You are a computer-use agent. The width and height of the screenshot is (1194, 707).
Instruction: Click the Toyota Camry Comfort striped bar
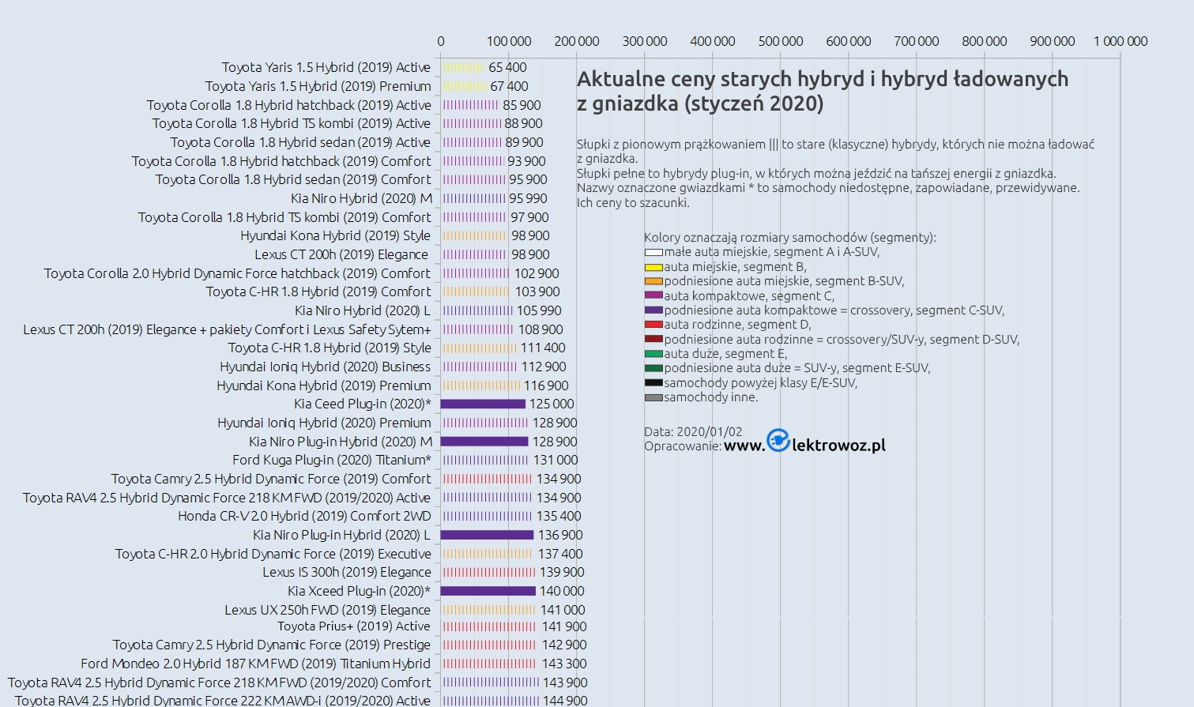click(487, 479)
